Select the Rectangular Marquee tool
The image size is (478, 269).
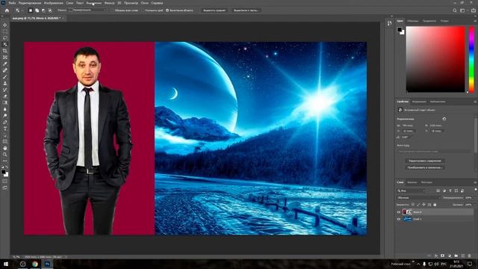pos(5,31)
